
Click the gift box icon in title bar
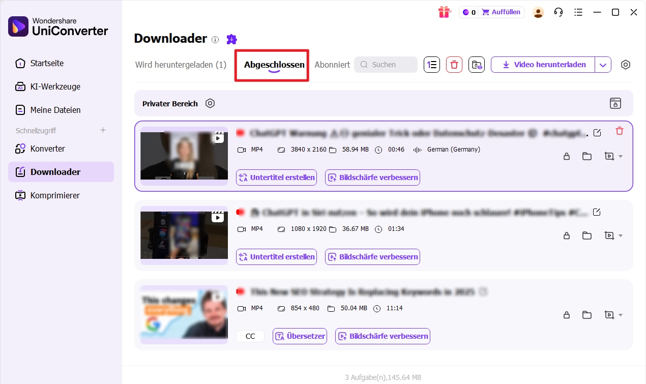tap(444, 12)
